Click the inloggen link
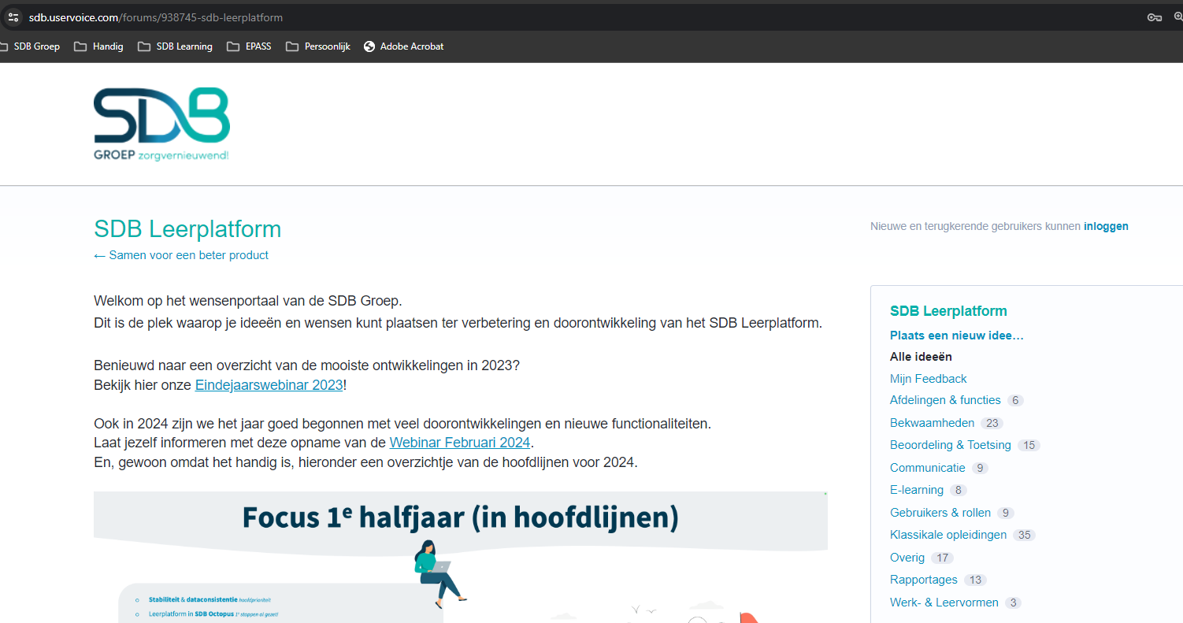The width and height of the screenshot is (1183, 623). click(x=1106, y=226)
